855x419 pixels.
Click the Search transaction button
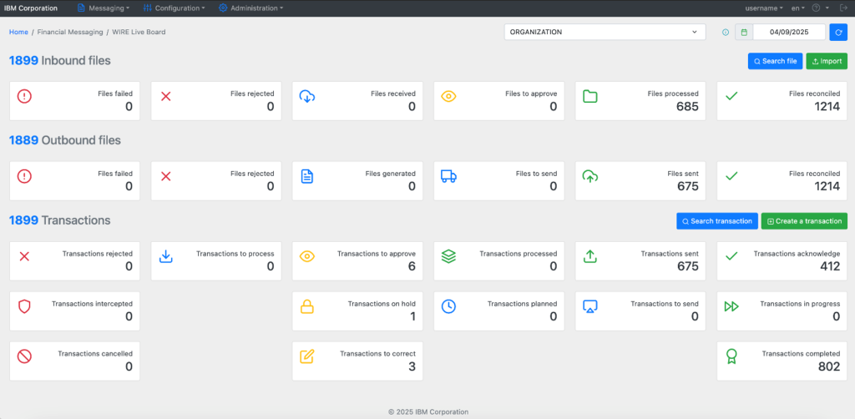coord(717,221)
